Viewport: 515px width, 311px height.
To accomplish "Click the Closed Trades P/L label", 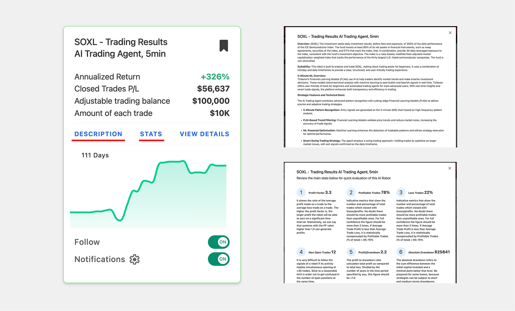I will coord(107,89).
